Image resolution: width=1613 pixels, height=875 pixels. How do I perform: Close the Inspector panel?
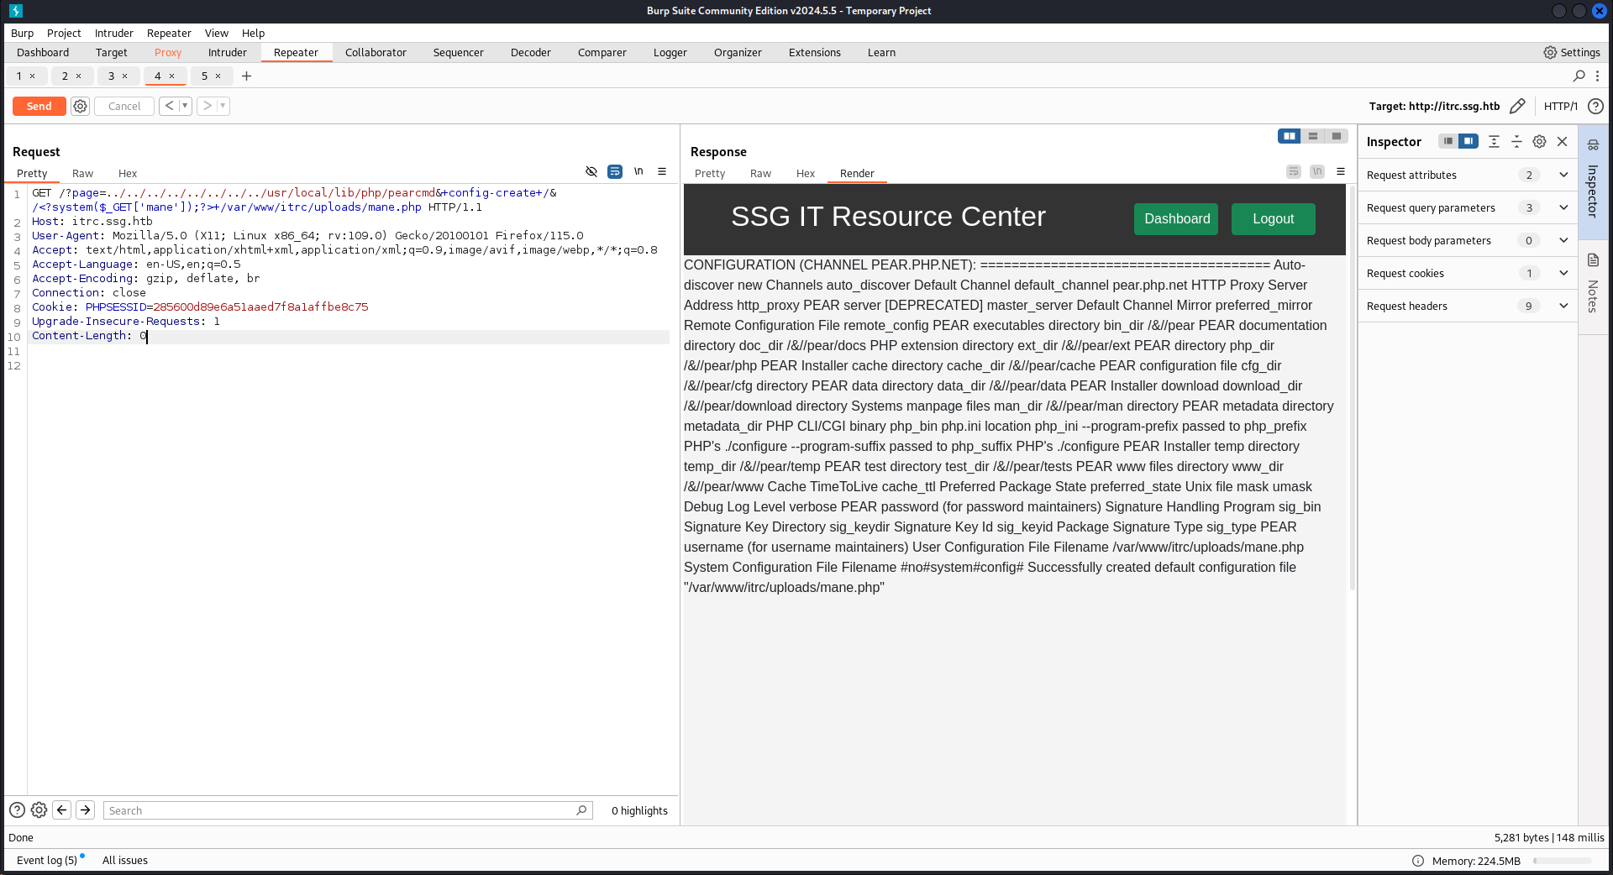[x=1563, y=141]
